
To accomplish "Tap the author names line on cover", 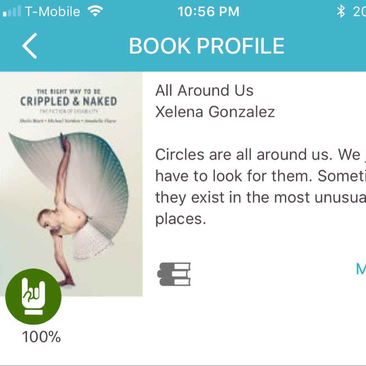I will pyautogui.click(x=68, y=121).
